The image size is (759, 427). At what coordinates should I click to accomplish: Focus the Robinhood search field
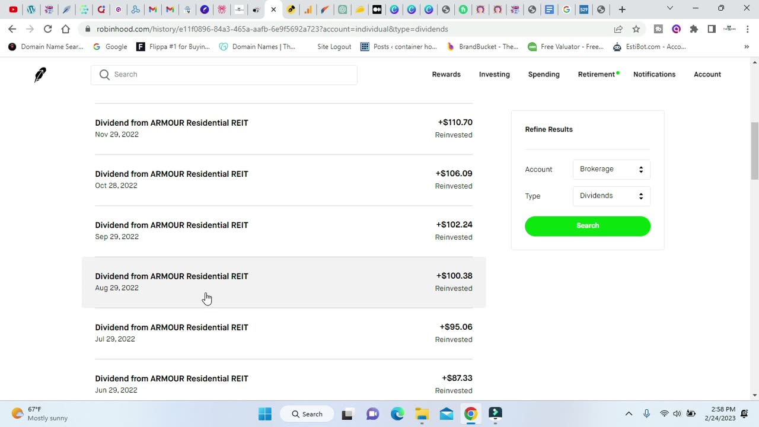coord(224,74)
